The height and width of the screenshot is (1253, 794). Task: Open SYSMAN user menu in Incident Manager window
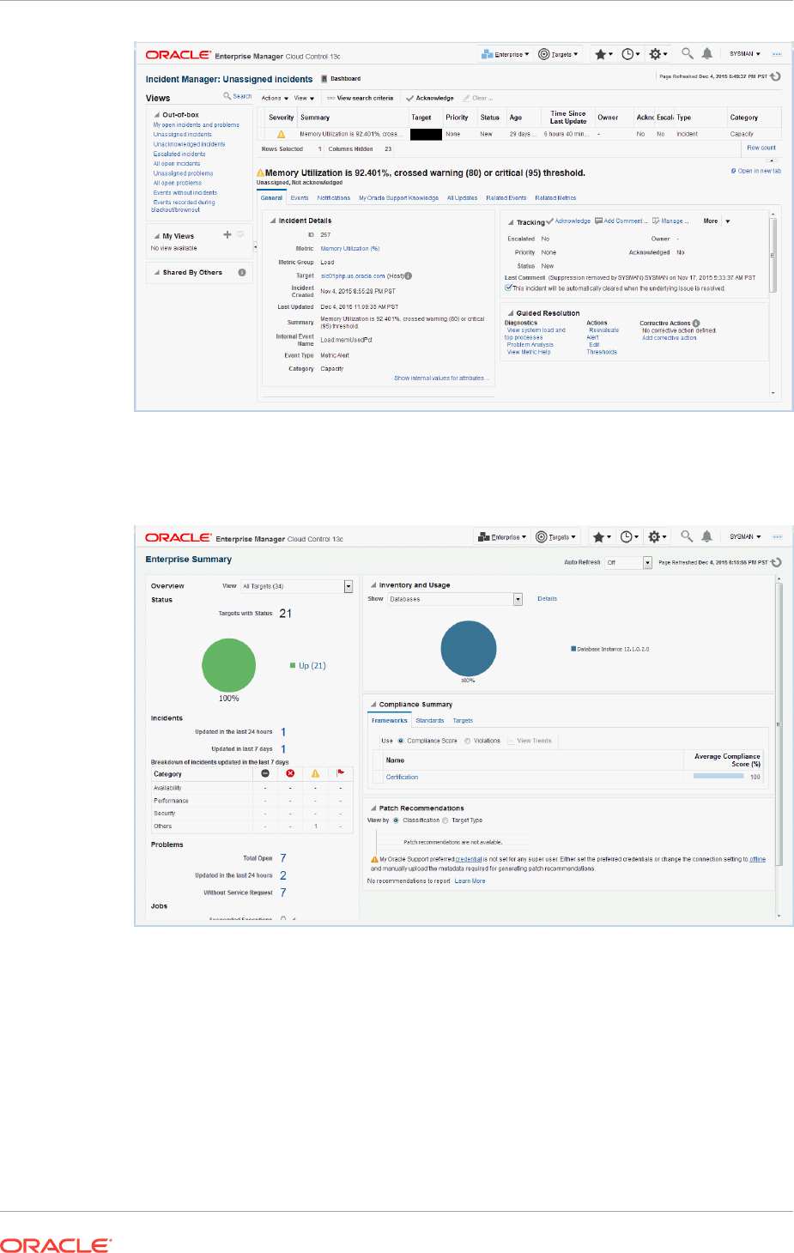click(x=745, y=54)
